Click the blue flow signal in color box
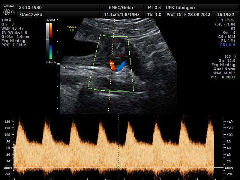The image size is (240, 180). point(121,66)
